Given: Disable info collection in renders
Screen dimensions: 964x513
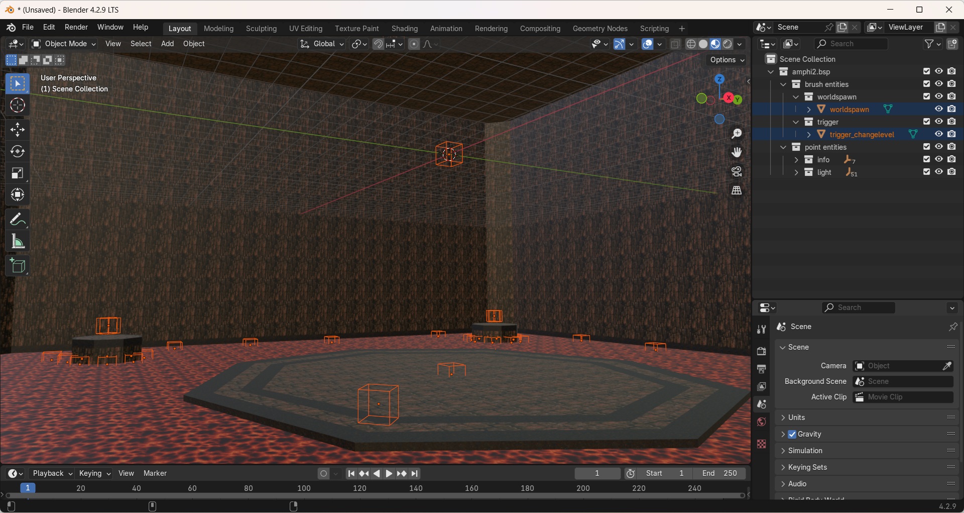Looking at the screenshot, I should click(x=952, y=159).
